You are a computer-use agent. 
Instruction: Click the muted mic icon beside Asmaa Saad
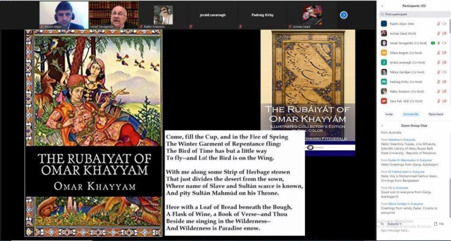(x=439, y=33)
